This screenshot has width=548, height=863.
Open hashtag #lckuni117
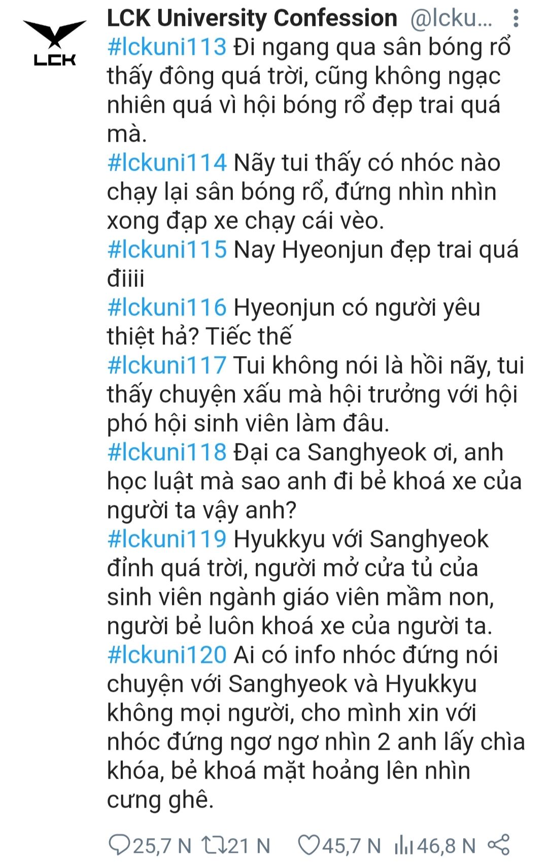(x=167, y=366)
